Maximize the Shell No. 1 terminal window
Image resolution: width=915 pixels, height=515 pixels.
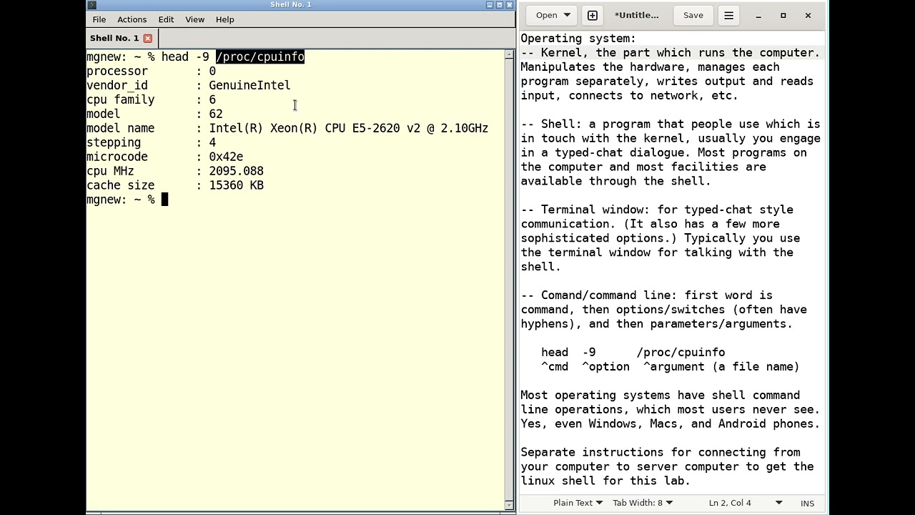(x=500, y=5)
